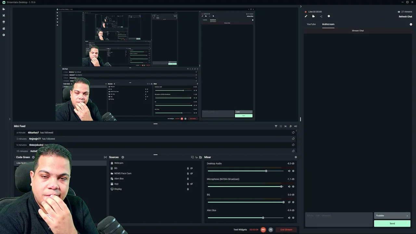
Task: Open the App Store icon in sidebar
Action: [x=4, y=22]
